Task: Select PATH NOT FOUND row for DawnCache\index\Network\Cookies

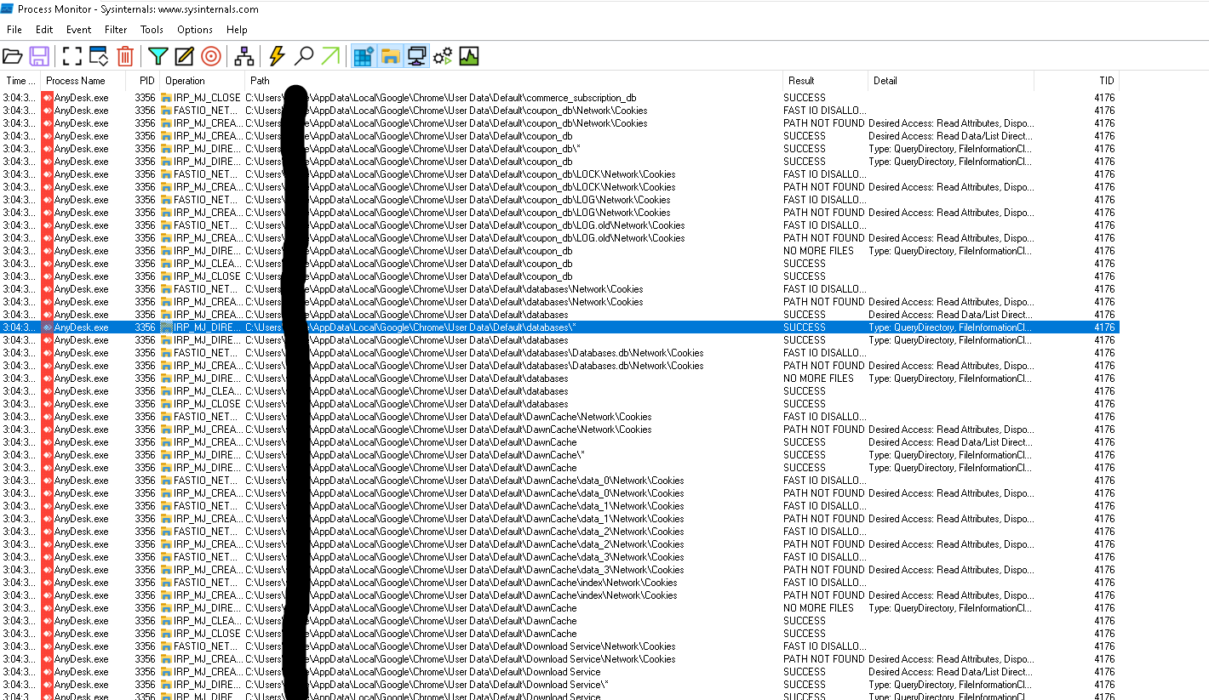Action: pos(559,595)
